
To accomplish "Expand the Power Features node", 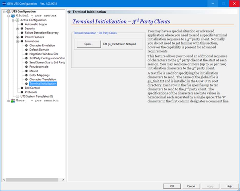I will (x=17, y=37).
